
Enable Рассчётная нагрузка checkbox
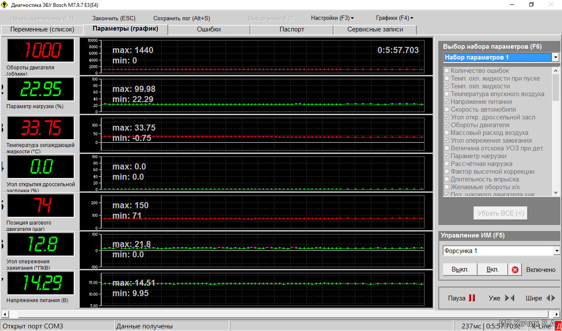click(x=447, y=164)
